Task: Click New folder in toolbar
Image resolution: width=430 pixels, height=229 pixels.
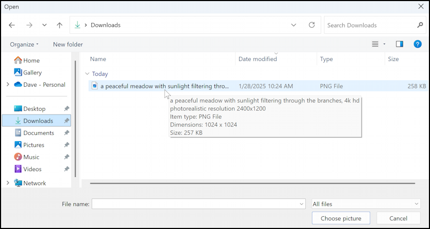Action: 68,44
